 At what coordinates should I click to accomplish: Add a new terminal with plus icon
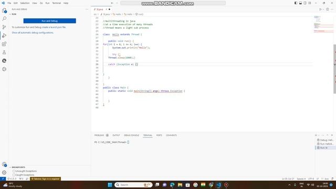pyautogui.click(x=316, y=135)
